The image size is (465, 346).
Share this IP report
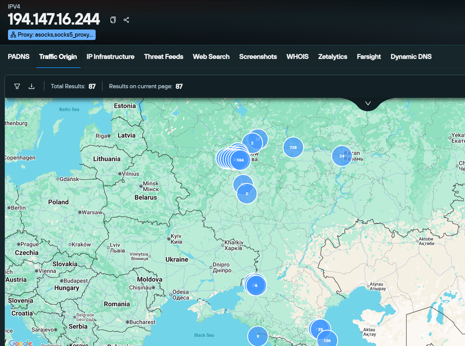tap(126, 20)
